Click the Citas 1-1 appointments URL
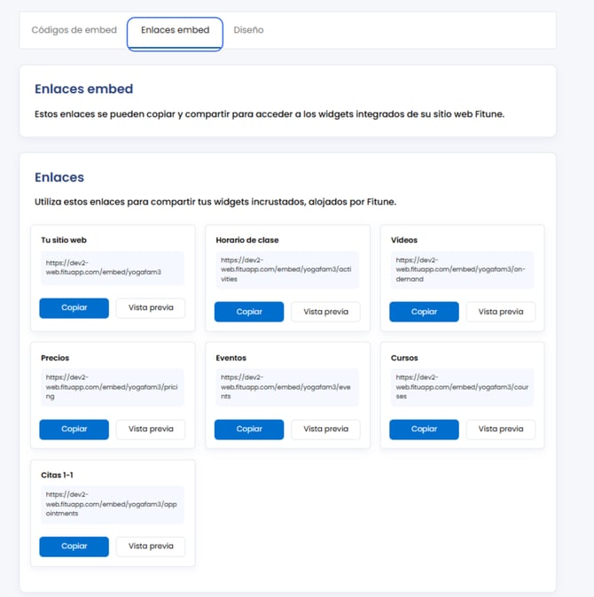The width and height of the screenshot is (594, 597). pyautogui.click(x=113, y=504)
